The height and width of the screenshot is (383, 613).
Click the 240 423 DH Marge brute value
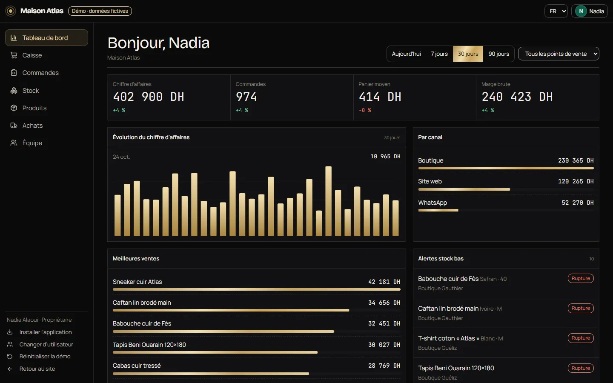point(517,97)
